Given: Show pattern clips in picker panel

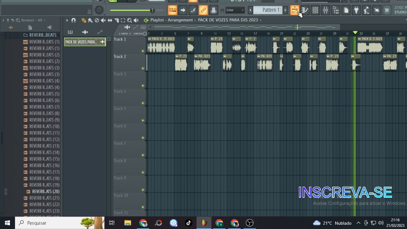Looking at the screenshot, I should pos(70,32).
